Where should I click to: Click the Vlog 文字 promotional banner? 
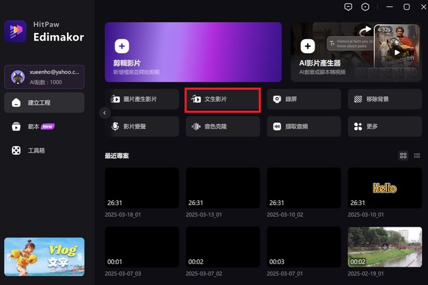(x=44, y=257)
